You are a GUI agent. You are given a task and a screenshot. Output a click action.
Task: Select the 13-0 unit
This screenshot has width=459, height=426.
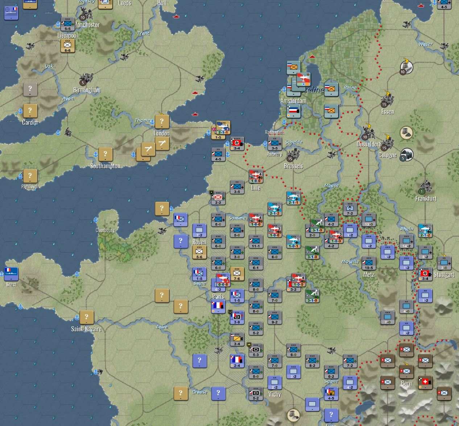[369, 220]
